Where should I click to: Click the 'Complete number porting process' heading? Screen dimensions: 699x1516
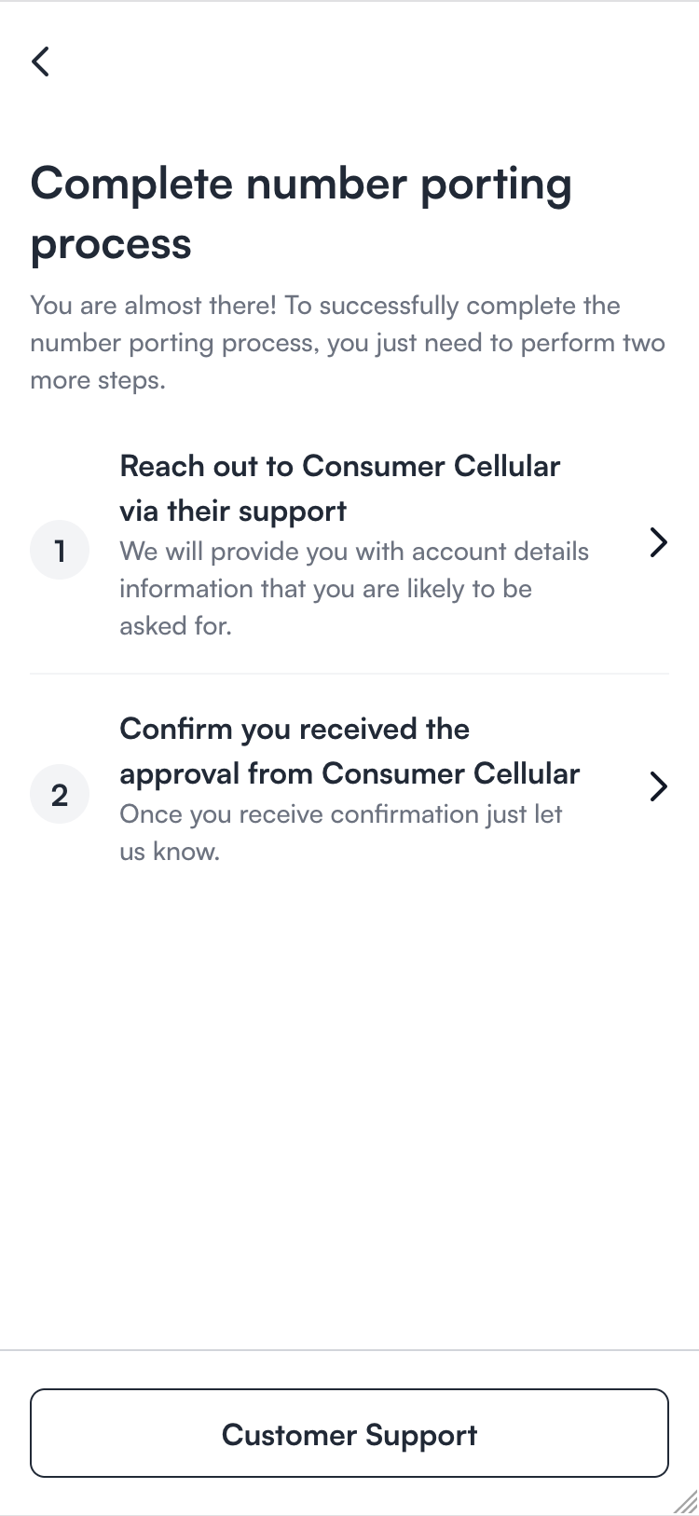click(x=301, y=213)
